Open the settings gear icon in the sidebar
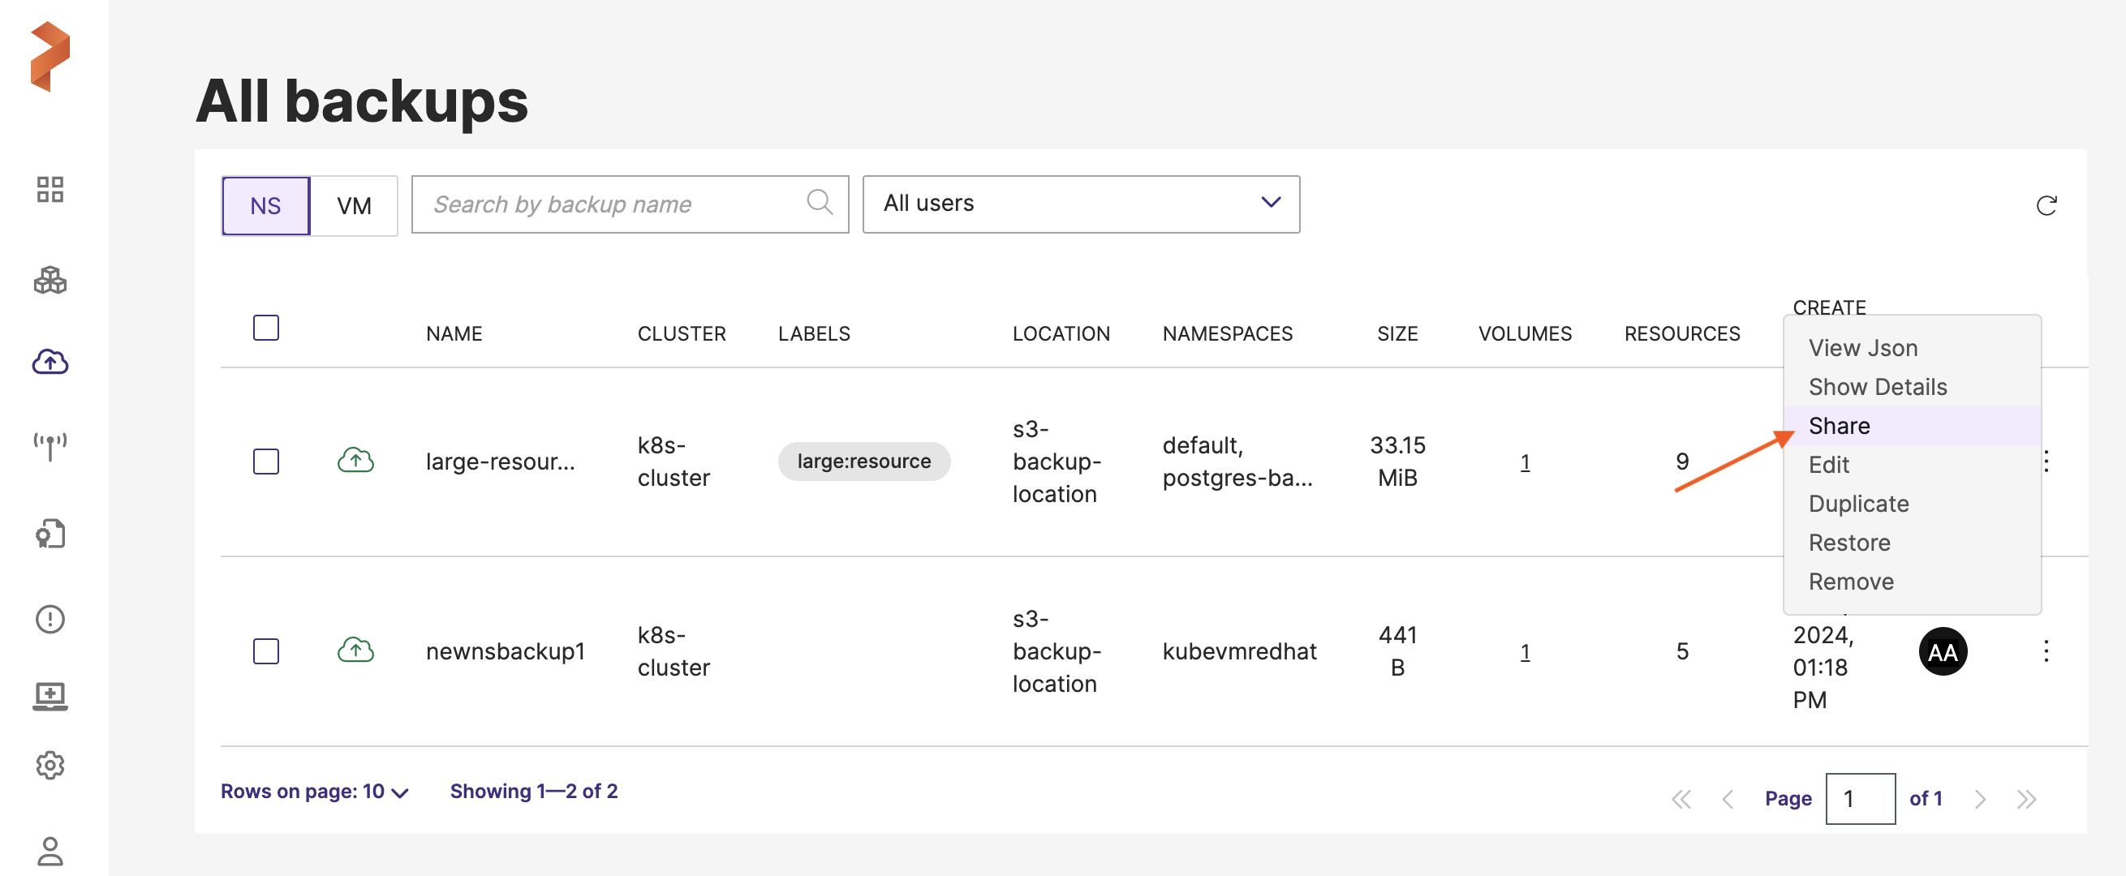This screenshot has width=2126, height=876. (49, 766)
